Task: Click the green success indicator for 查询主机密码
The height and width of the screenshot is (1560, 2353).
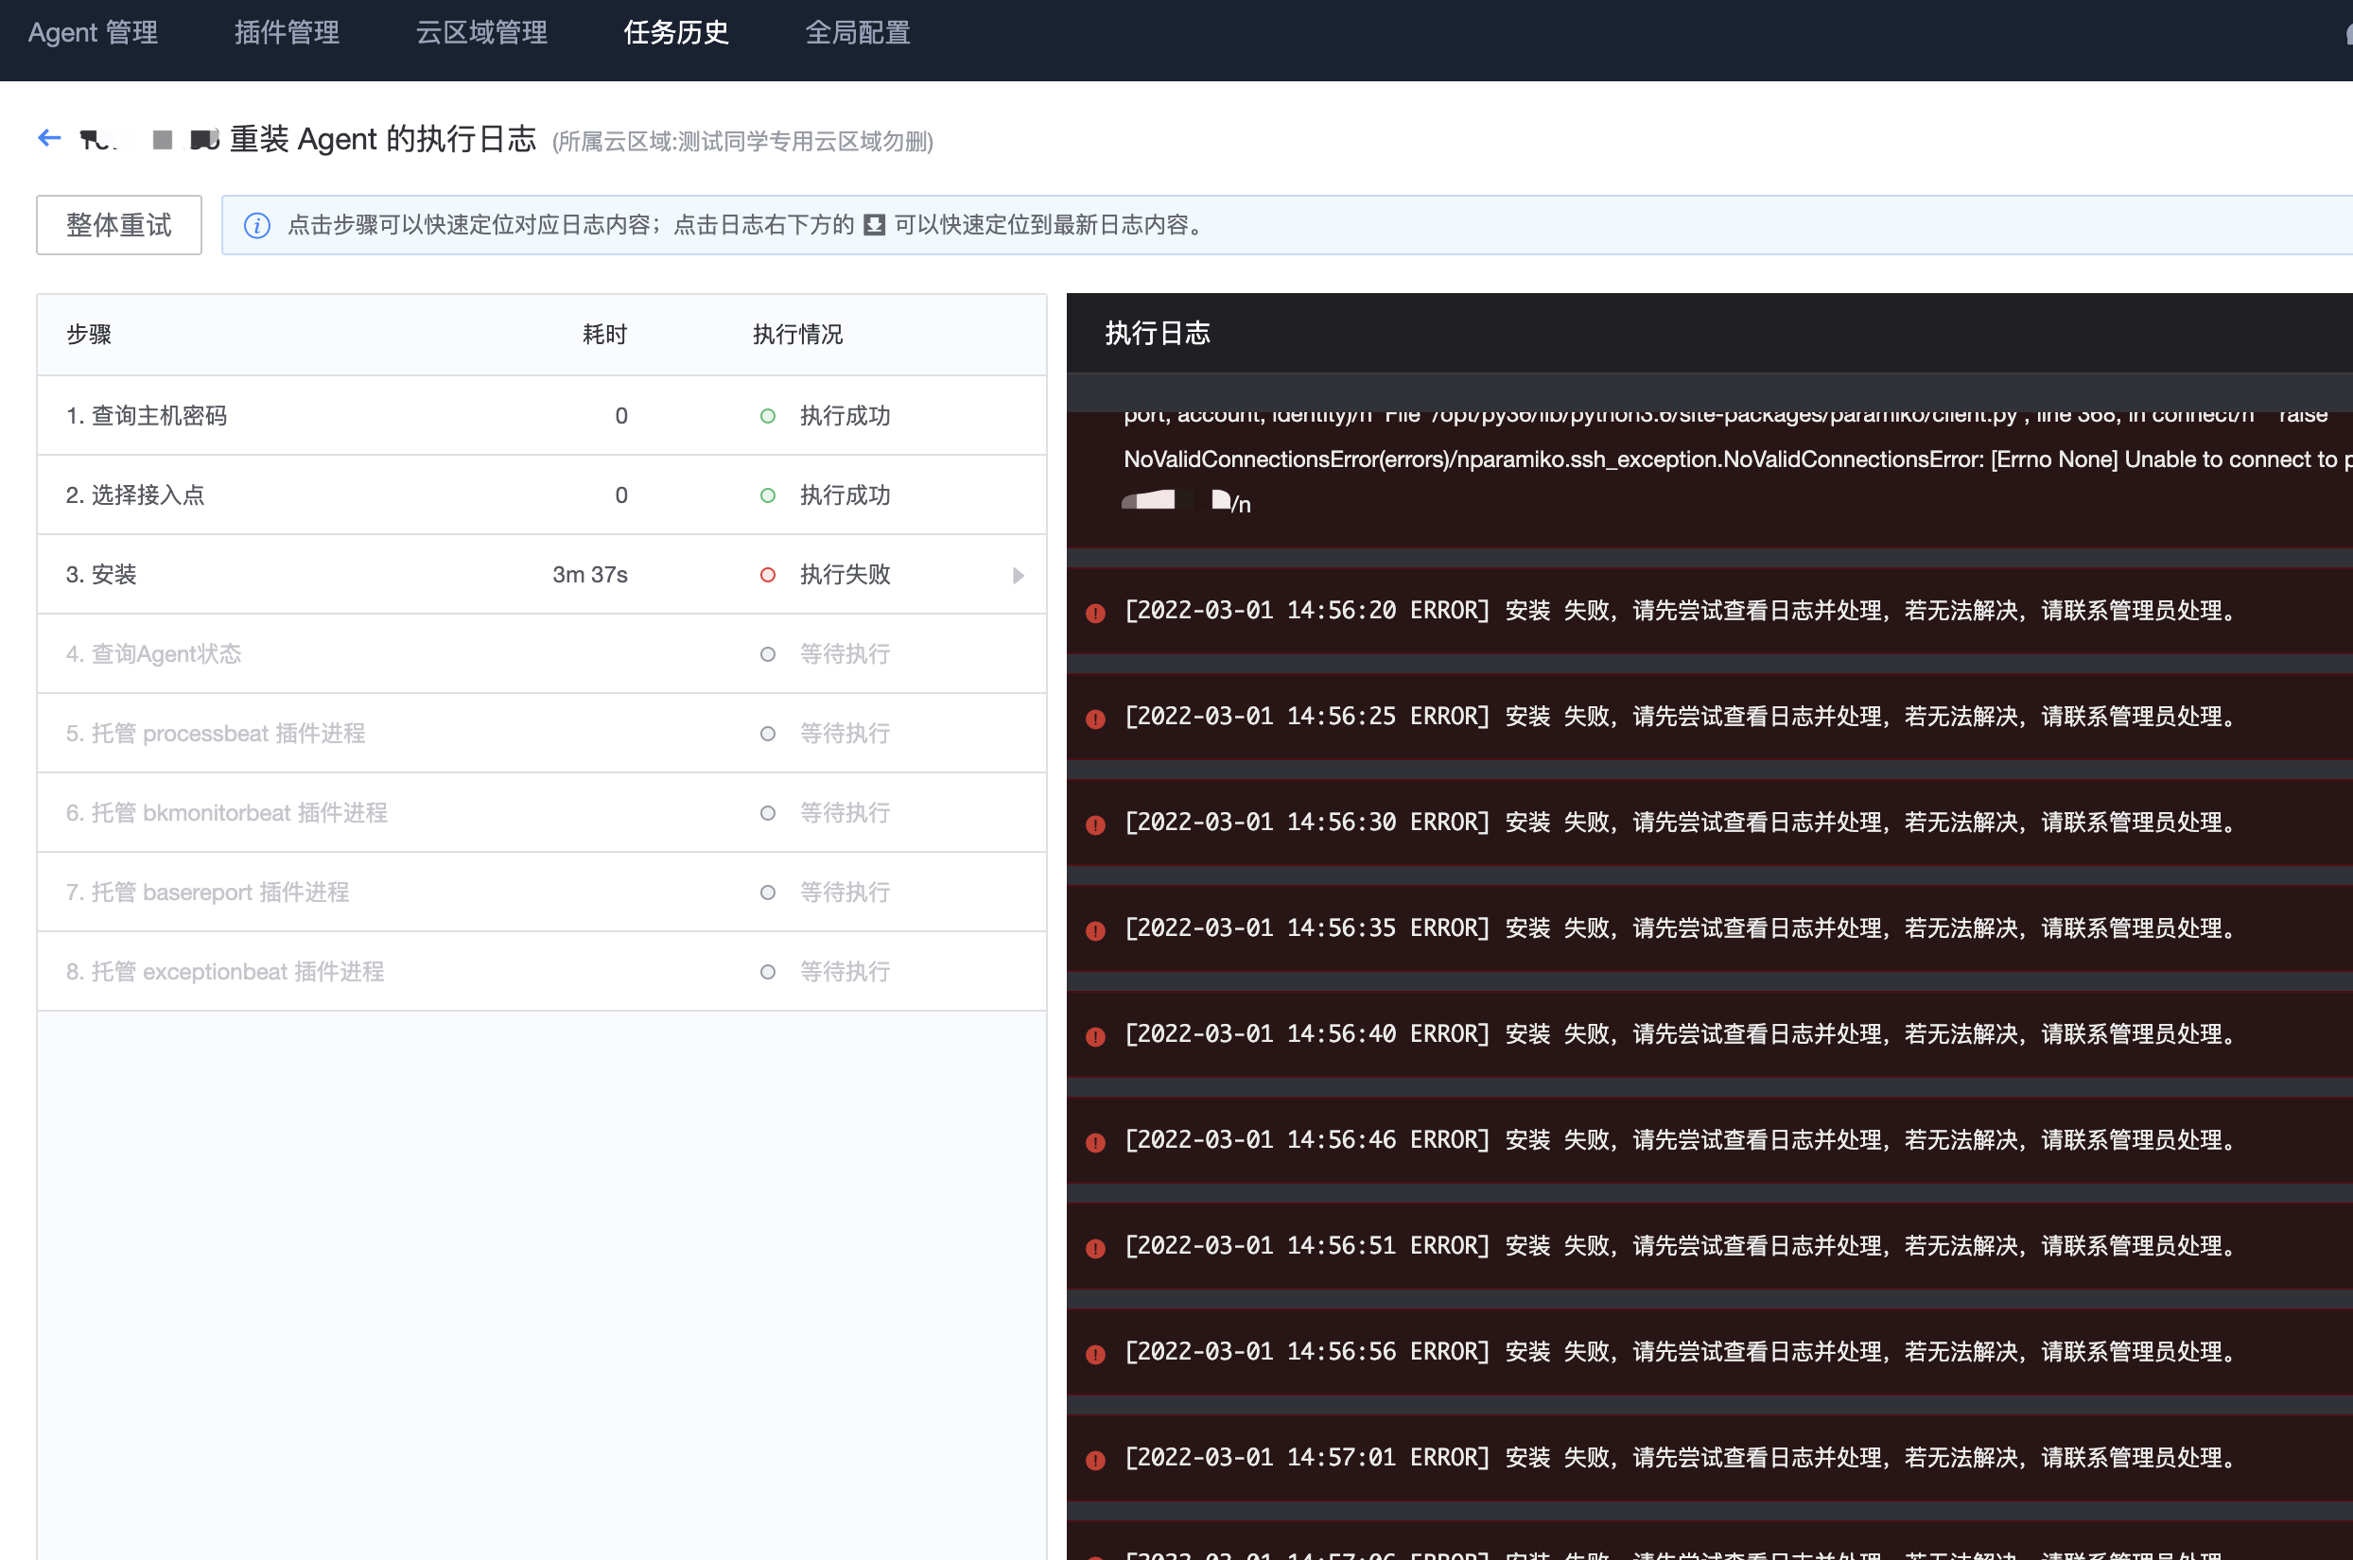Action: pyautogui.click(x=766, y=416)
